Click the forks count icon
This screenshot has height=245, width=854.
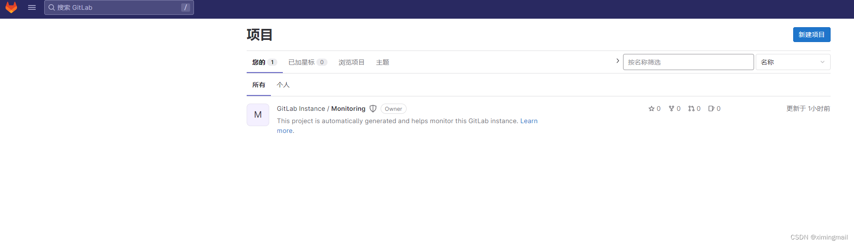(671, 109)
